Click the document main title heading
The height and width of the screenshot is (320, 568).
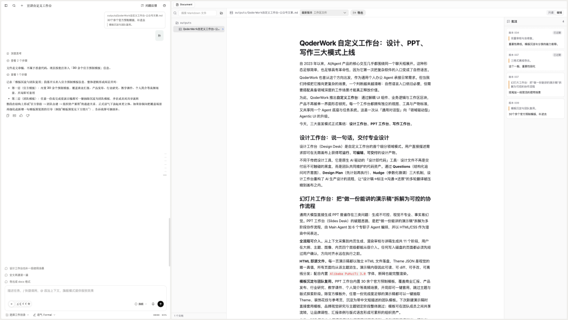tap(362, 48)
